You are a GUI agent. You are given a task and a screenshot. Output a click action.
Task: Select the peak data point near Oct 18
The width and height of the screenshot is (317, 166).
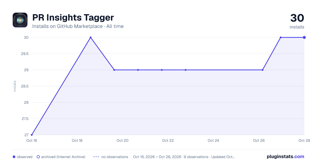click(x=91, y=37)
